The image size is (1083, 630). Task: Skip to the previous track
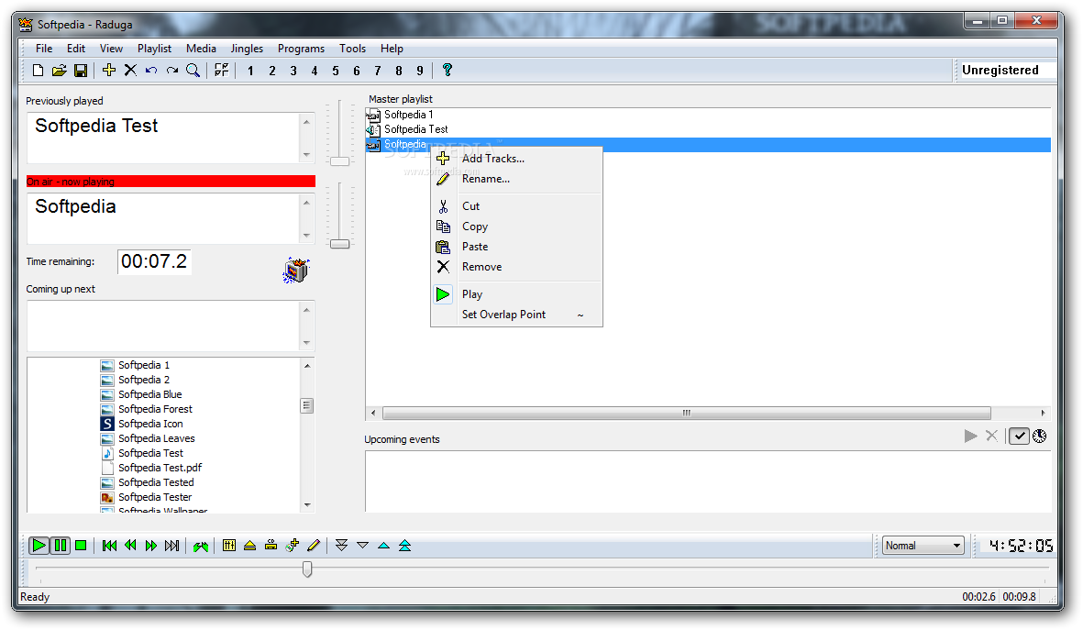(109, 546)
